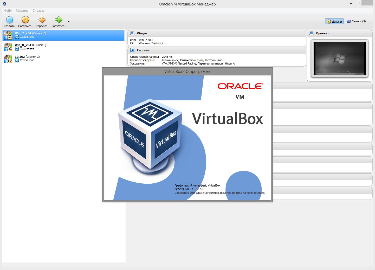Click the Превью monitor icon

[311, 33]
